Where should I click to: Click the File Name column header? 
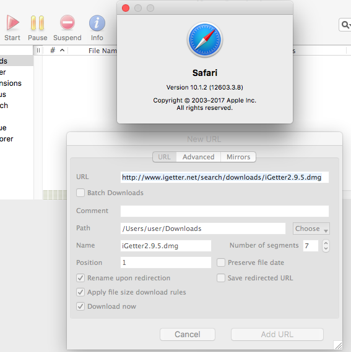point(102,51)
